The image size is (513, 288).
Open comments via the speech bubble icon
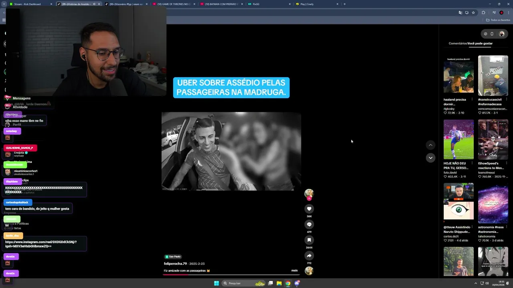point(309,224)
